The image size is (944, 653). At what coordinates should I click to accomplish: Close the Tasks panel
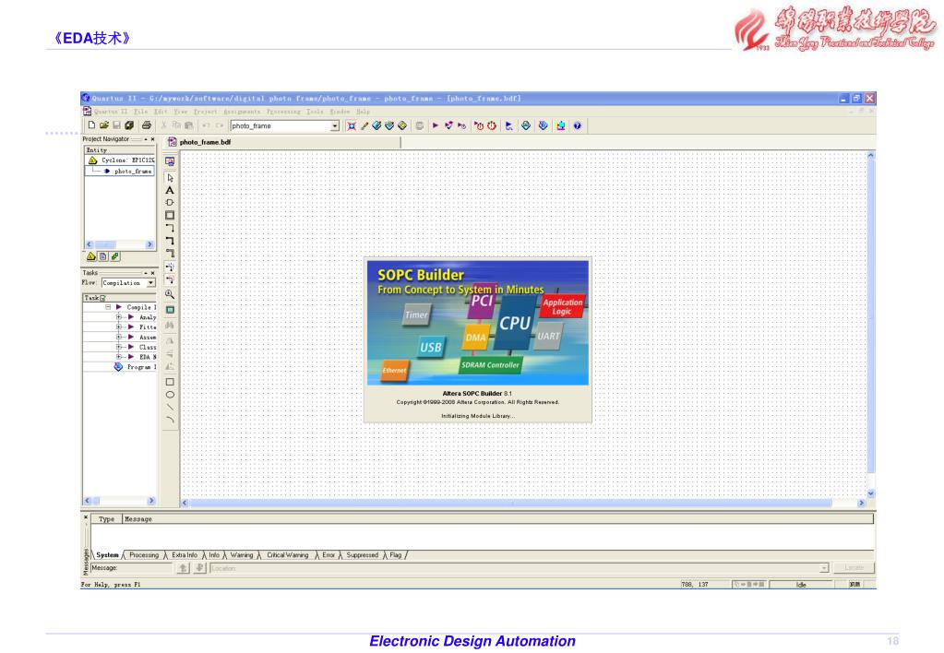[x=153, y=273]
